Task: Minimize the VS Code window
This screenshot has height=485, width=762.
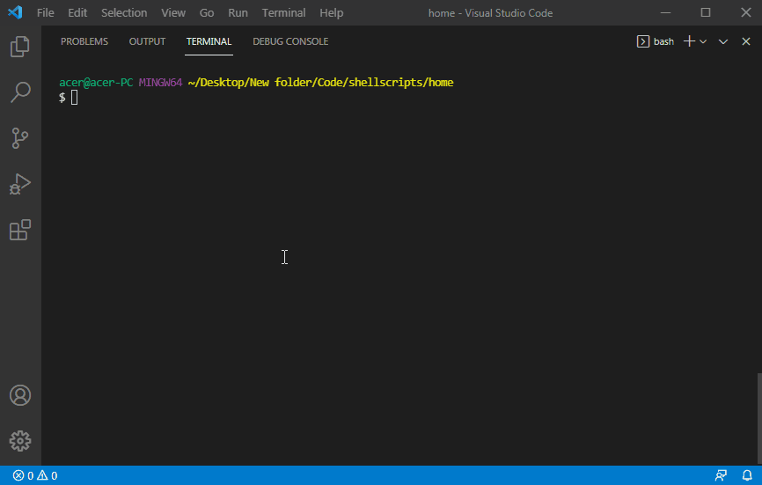Action: (x=666, y=12)
